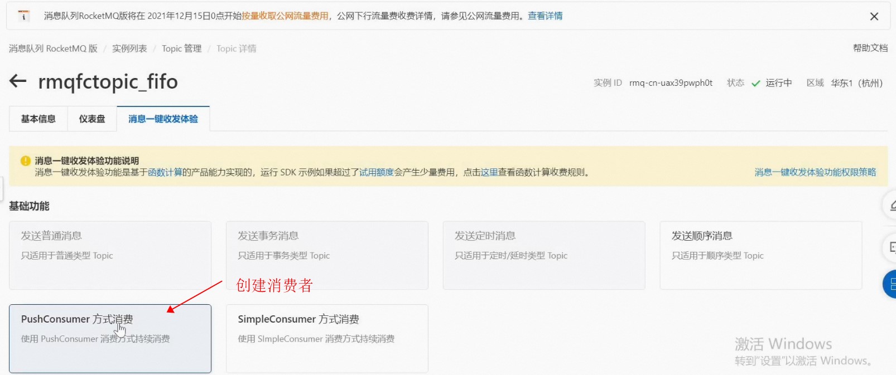
Task: Select the 发送顺序消息 card
Action: click(x=761, y=255)
